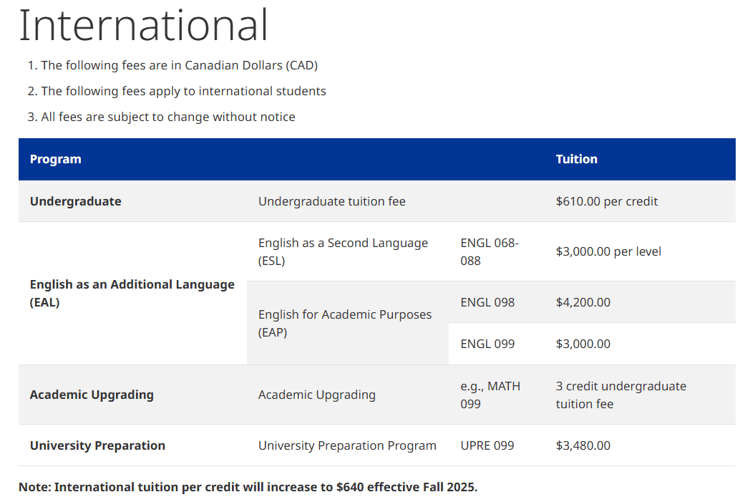
Task: Click the ENGL 098 course code
Action: [487, 302]
